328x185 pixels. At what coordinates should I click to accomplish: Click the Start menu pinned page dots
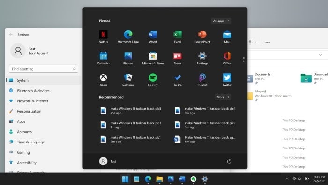tap(244, 59)
